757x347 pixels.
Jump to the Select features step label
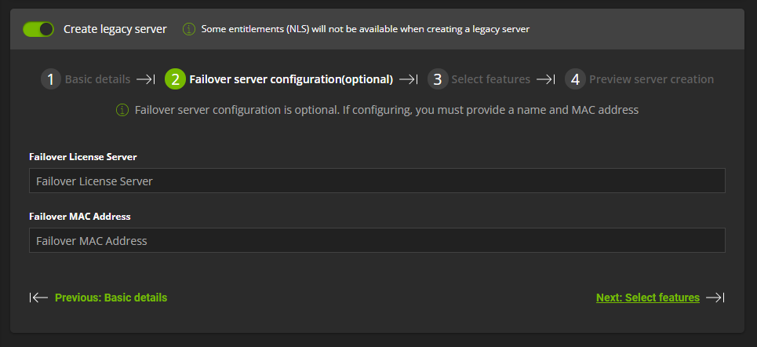tap(490, 79)
